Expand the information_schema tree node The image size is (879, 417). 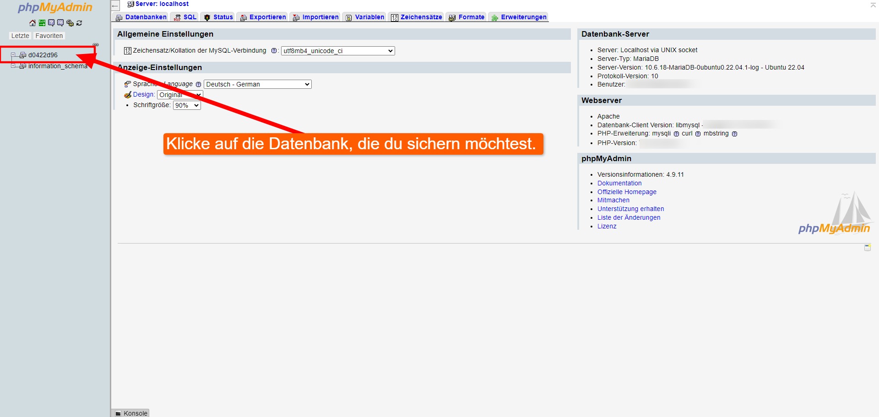point(13,66)
